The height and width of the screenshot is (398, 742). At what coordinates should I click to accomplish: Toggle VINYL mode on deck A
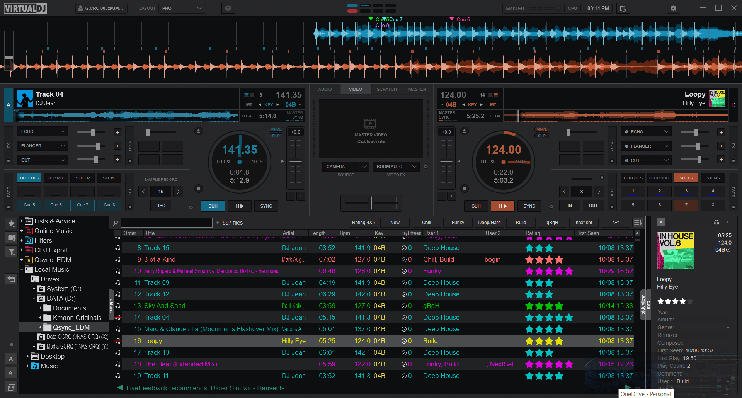click(x=276, y=129)
